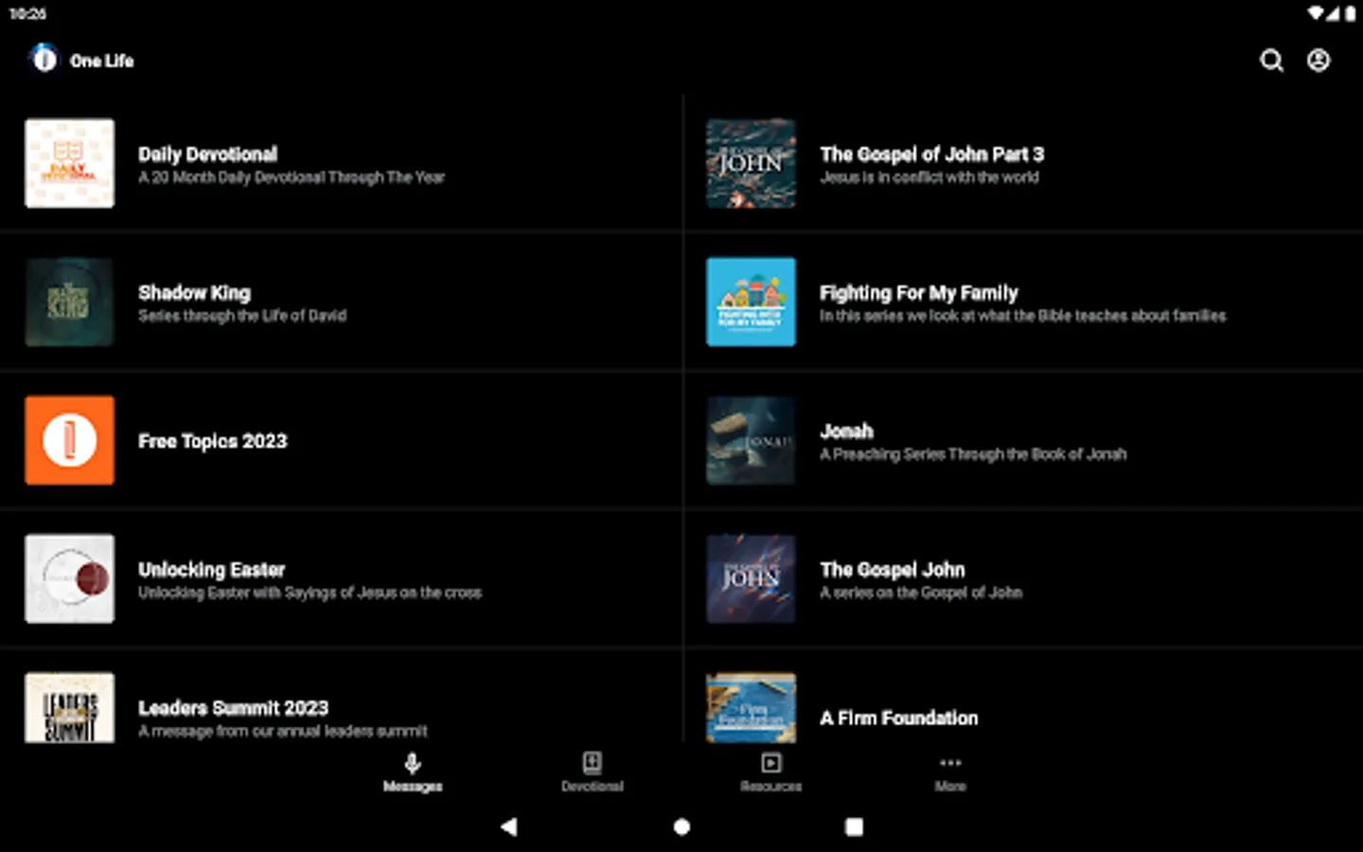Select the Resources play icon
1363x852 pixels.
coord(770,763)
